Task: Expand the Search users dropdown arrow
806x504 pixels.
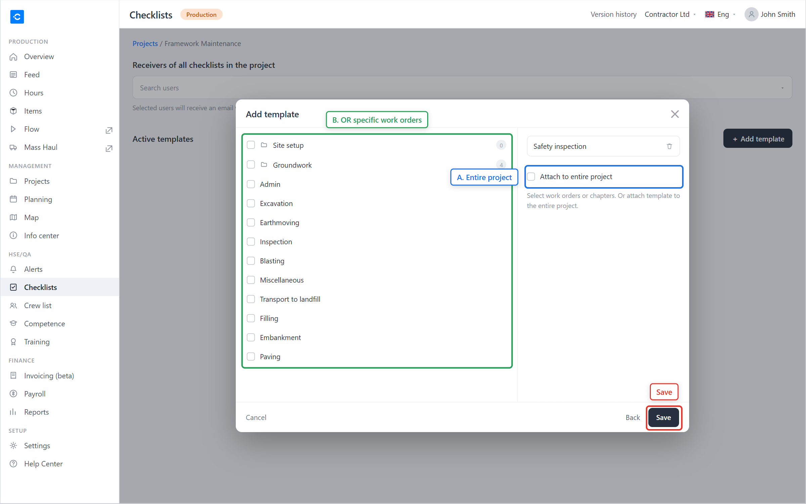Action: (782, 88)
